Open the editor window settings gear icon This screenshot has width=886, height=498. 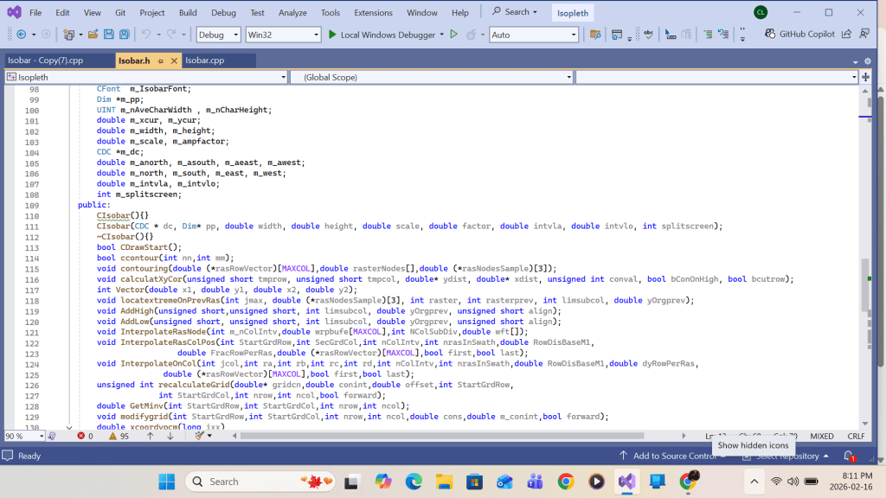867,61
